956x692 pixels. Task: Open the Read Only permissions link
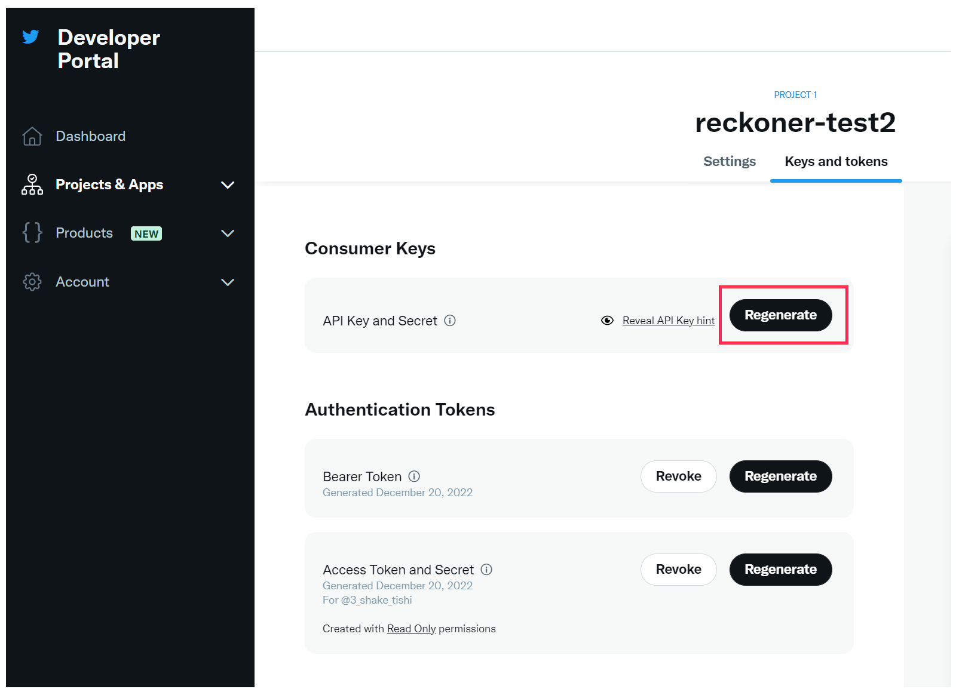pyautogui.click(x=411, y=629)
